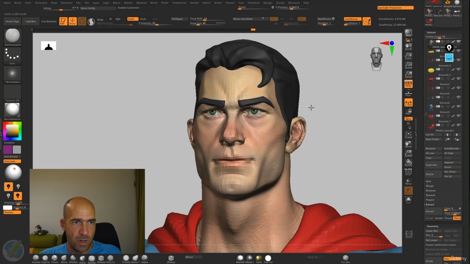The width and height of the screenshot is (470, 264).
Task: Pick a color in the color picker square
Action: pos(12,131)
